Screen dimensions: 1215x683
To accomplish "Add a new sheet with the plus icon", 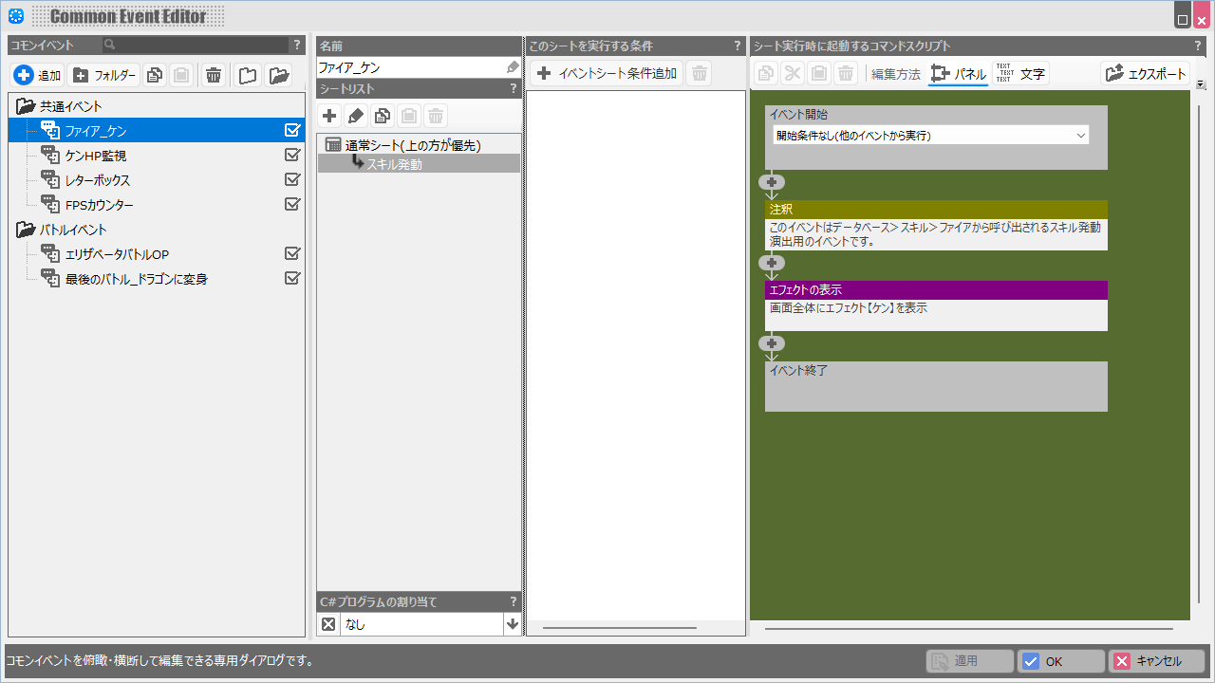I will 329,116.
